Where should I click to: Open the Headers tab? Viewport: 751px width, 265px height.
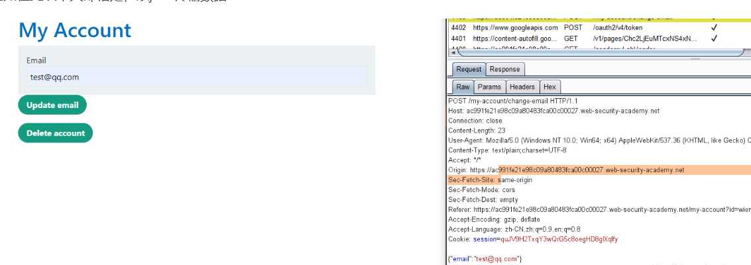(x=522, y=87)
